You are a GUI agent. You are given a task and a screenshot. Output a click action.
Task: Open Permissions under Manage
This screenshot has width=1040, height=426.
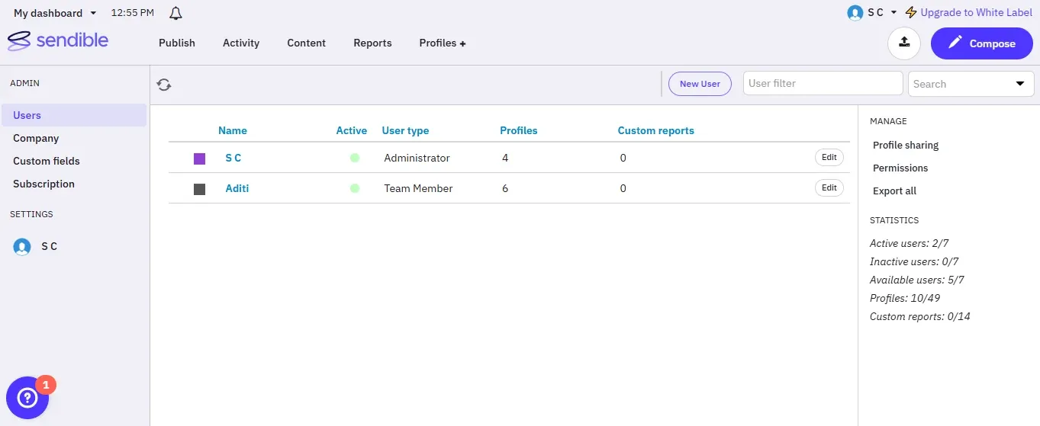click(900, 168)
